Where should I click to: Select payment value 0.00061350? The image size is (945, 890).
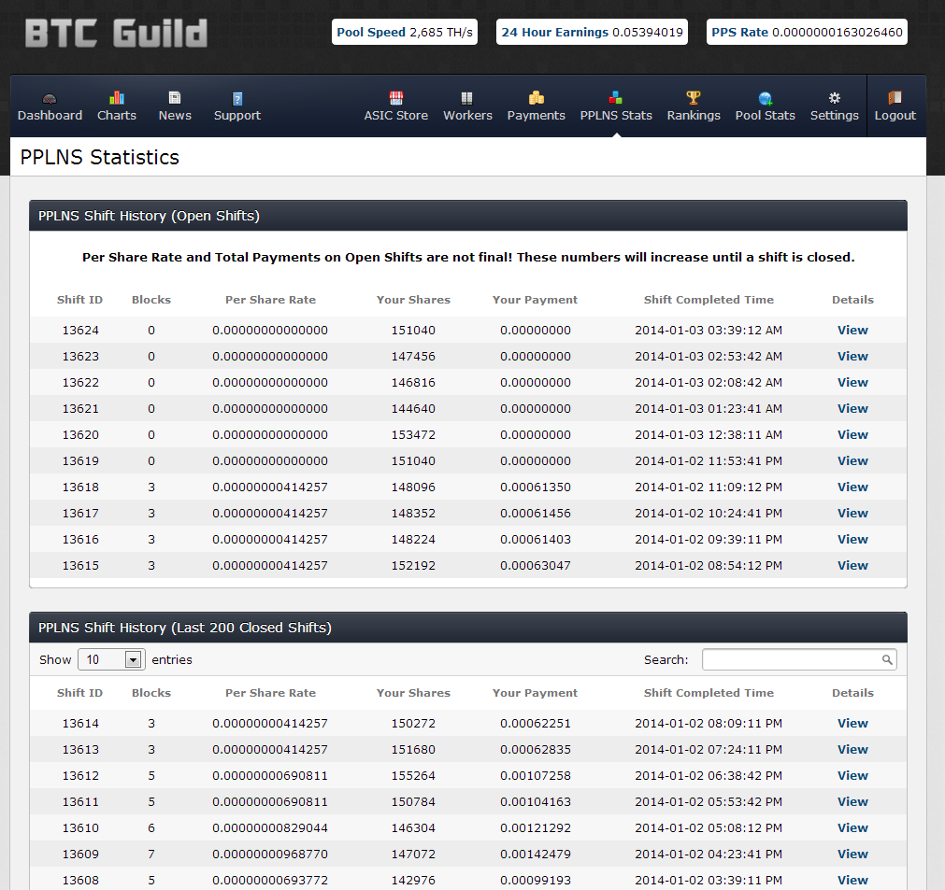[536, 487]
